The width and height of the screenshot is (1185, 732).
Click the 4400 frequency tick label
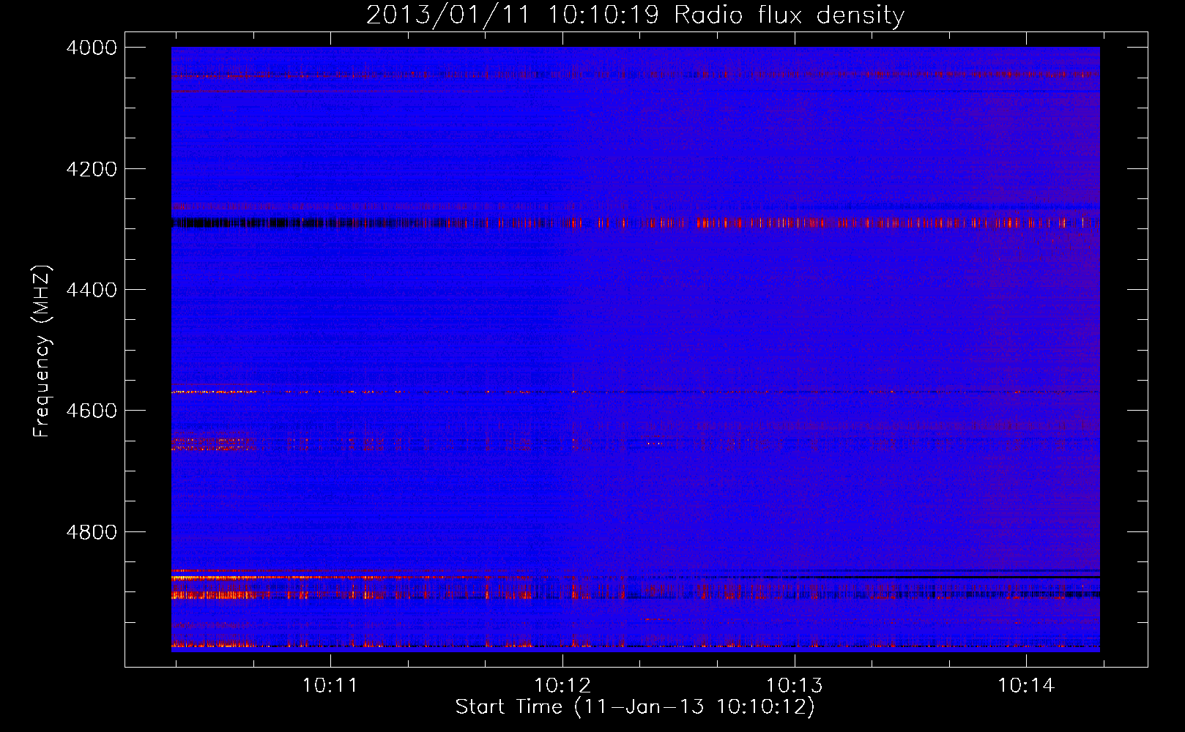pos(92,290)
